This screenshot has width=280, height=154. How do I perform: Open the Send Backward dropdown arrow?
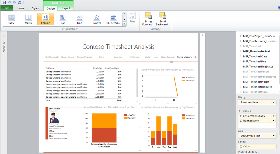click(169, 24)
